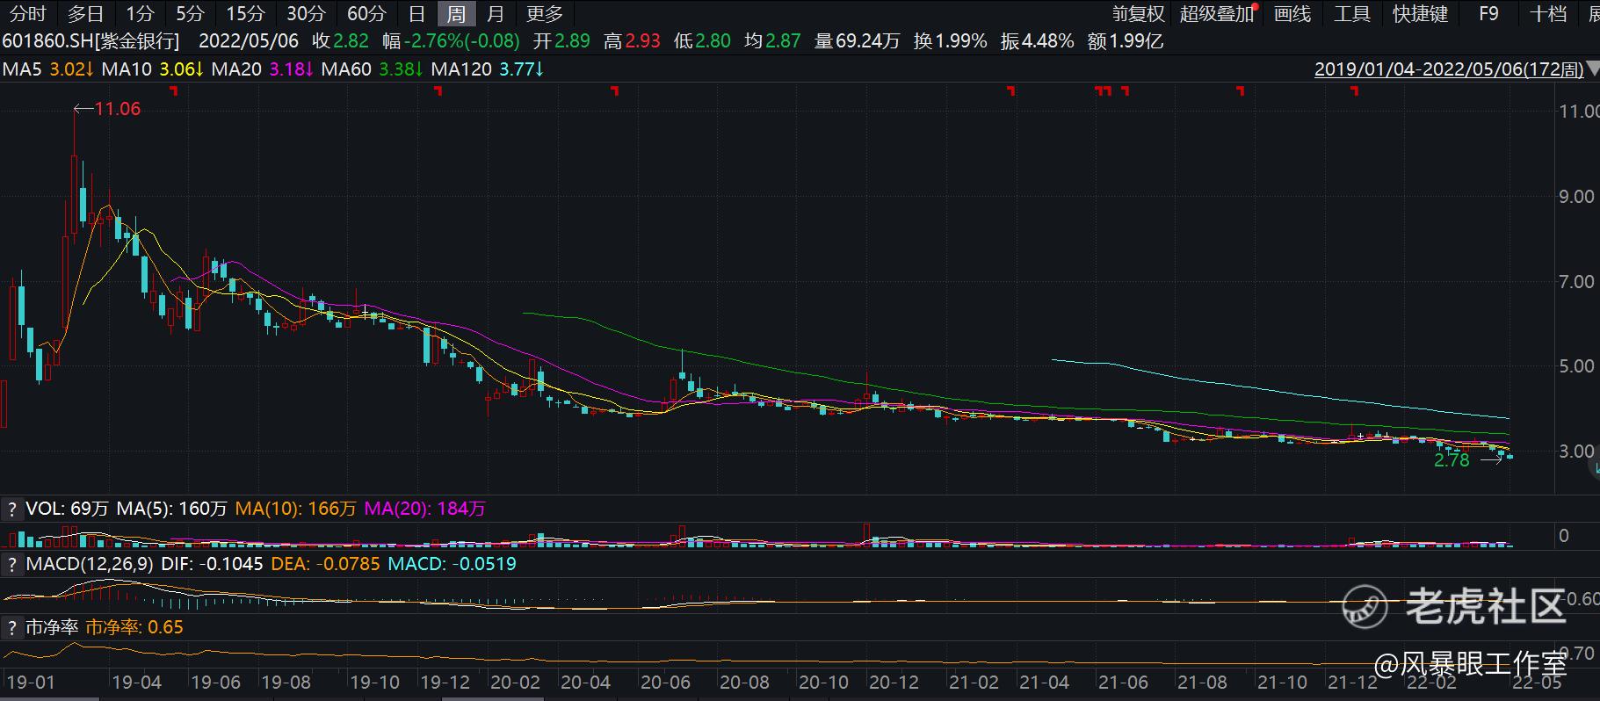This screenshot has height=701, width=1600.
Task: Open the 前复权 price adjustment option
Action: click(x=1138, y=13)
